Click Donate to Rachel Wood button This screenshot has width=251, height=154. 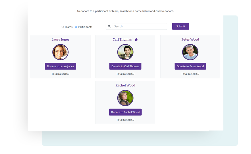point(125,112)
